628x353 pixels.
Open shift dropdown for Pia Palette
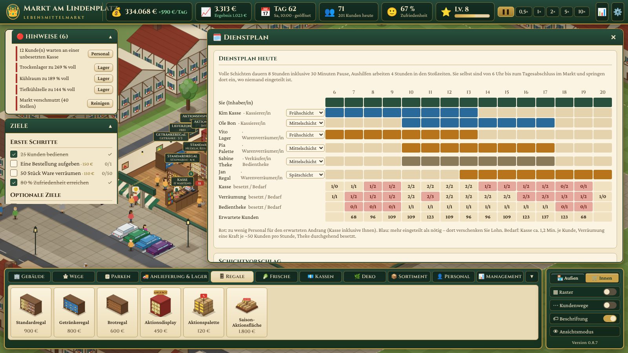[x=305, y=148]
